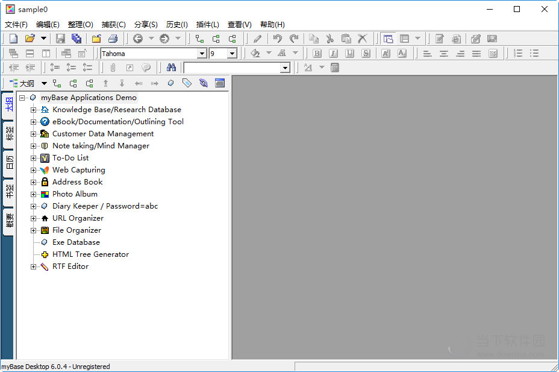Open the 捕获(C) menu
The height and width of the screenshot is (372, 559).
114,24
